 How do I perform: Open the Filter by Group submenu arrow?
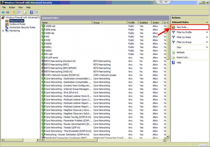[207, 42]
